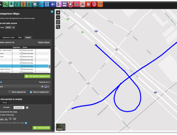Open the orange-green road bottleneck tool
This screenshot has height=135, width=177.
click(23, 5)
